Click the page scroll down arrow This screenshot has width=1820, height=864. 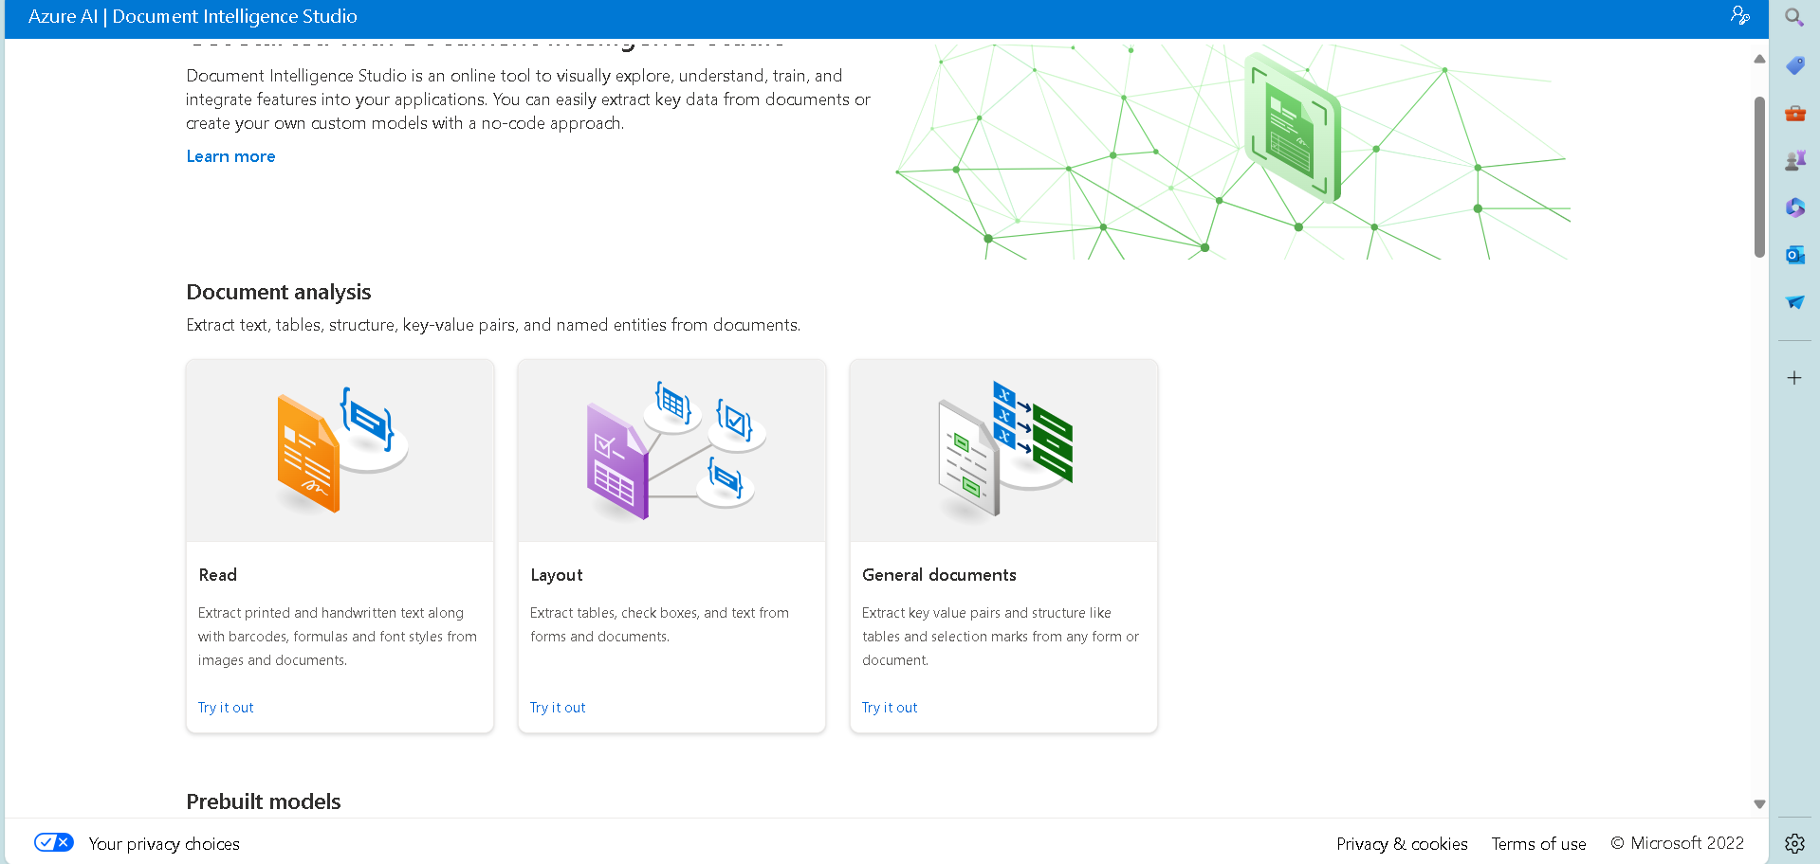point(1759,804)
